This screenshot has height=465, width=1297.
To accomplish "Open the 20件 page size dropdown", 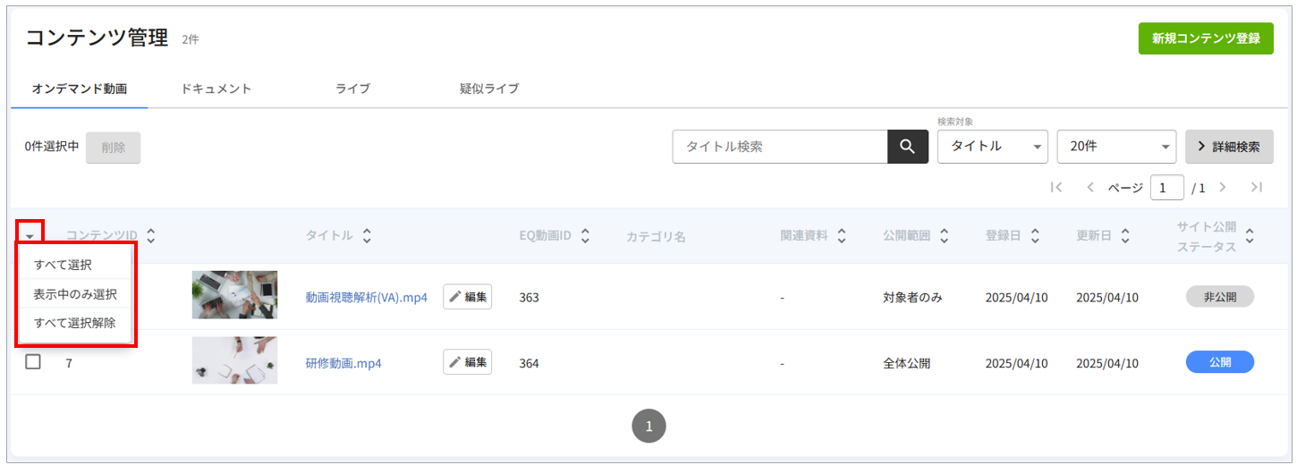I will 1116,147.
